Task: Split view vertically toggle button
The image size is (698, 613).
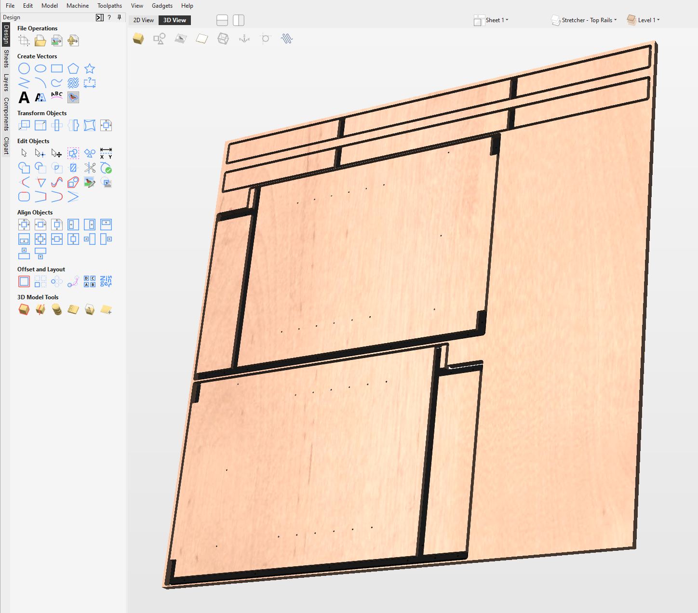Action: [x=239, y=20]
